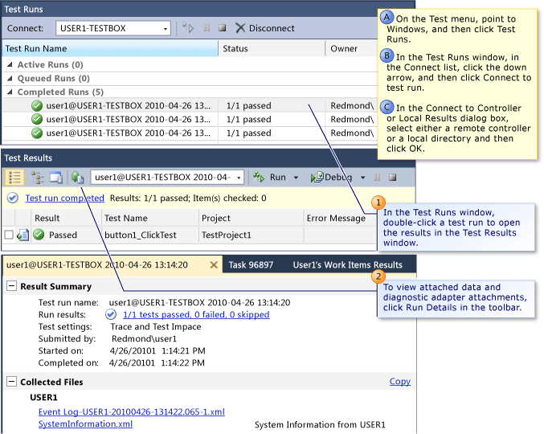Click green check icon of second completed run
This screenshot has height=434, width=544.
coord(37,119)
